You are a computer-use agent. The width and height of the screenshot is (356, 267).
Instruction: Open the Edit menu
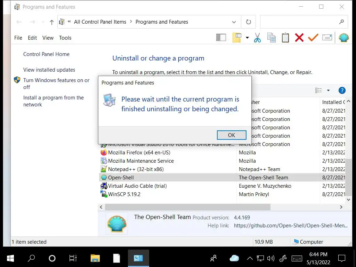pyautogui.click(x=32, y=38)
